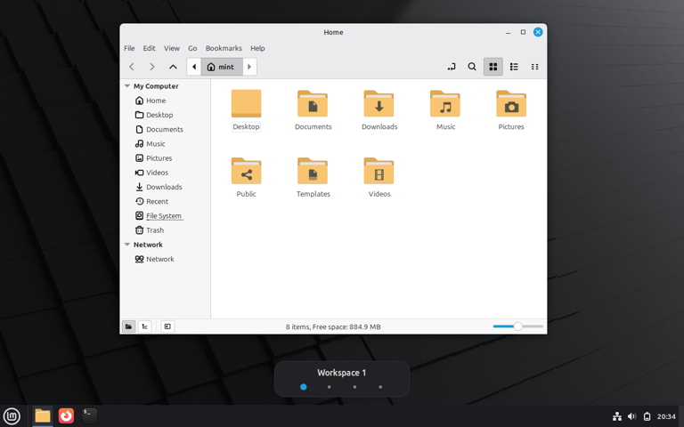Open the Linux Mint start menu
The image size is (684, 427).
[12, 416]
